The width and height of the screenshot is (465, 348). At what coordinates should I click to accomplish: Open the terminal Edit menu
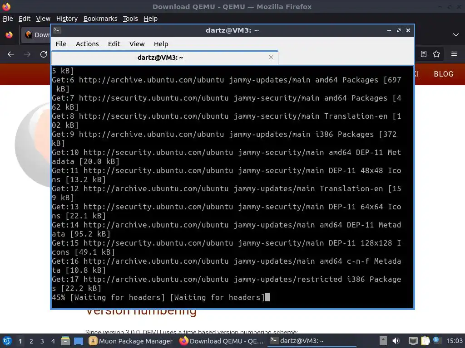(x=114, y=44)
